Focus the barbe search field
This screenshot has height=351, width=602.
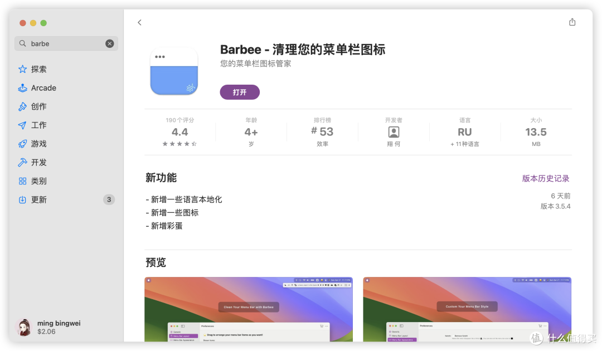(x=66, y=43)
